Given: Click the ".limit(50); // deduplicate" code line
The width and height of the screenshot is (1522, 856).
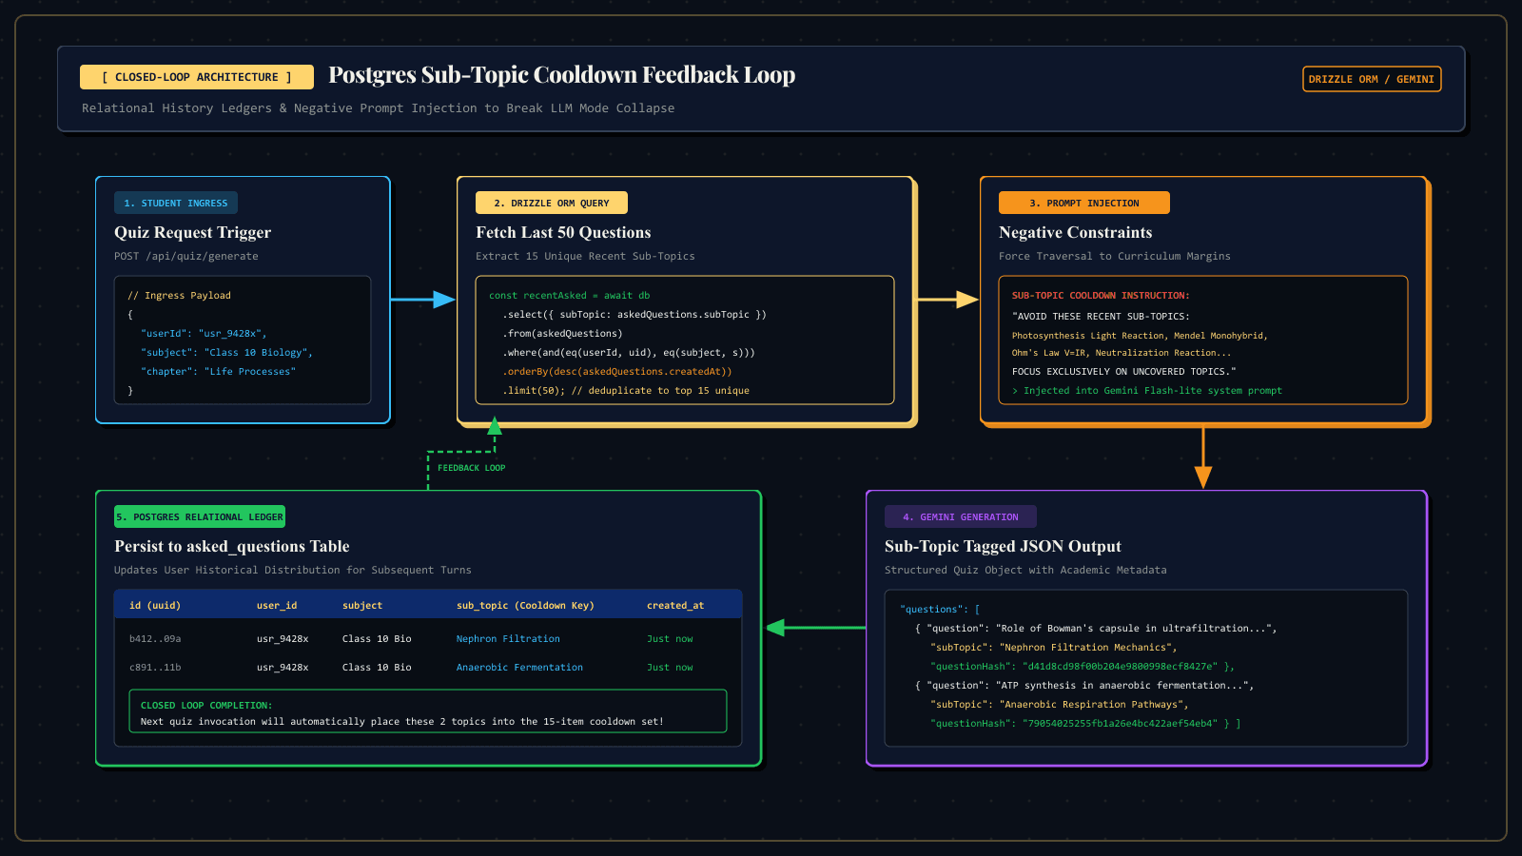Looking at the screenshot, I should (x=626, y=391).
